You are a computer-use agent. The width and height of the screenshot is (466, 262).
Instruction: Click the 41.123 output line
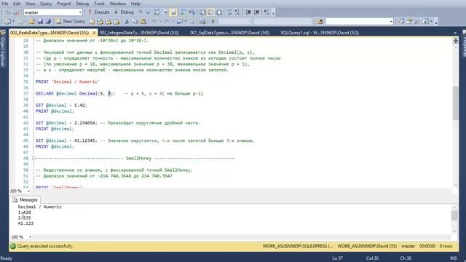click(x=25, y=223)
